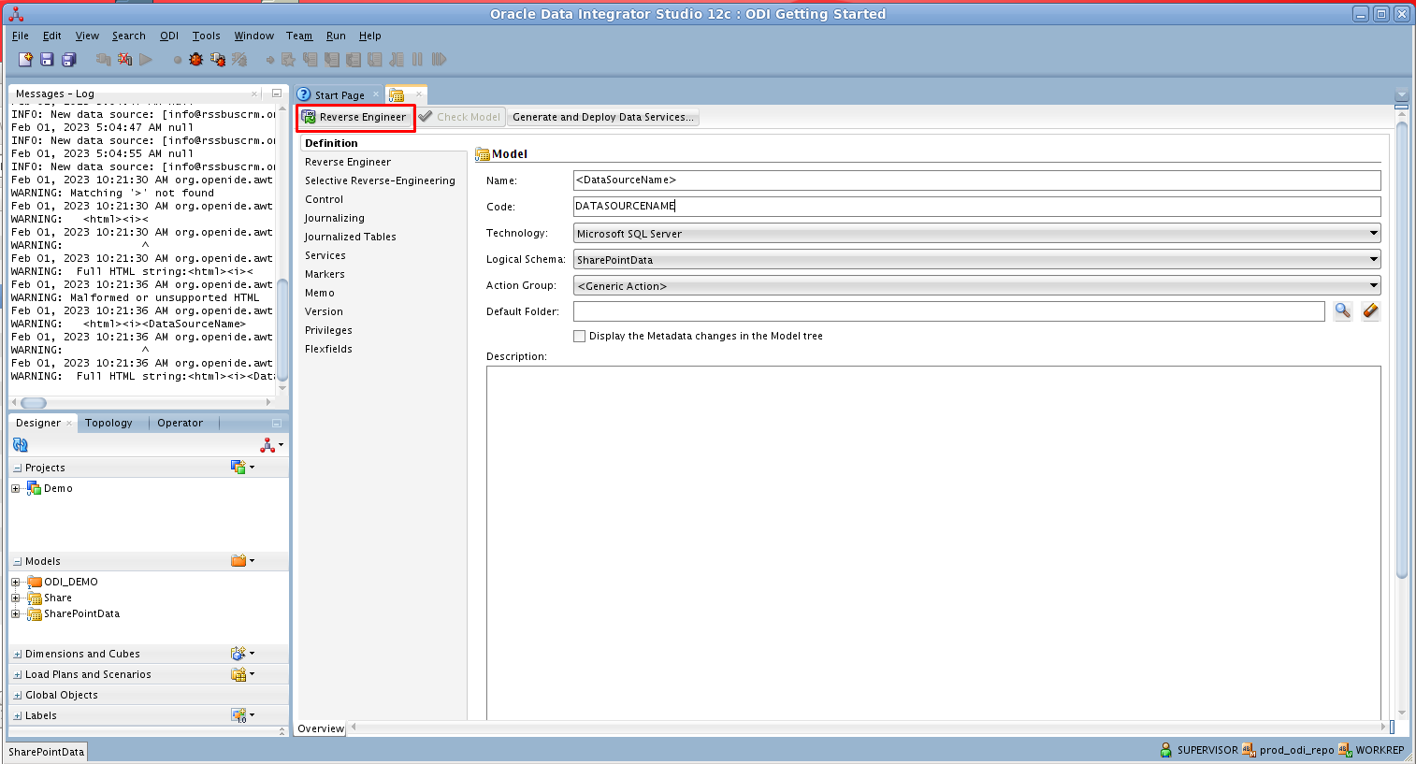The image size is (1416, 764).
Task: Expand the SharePointData model tree node
Action: (16, 614)
